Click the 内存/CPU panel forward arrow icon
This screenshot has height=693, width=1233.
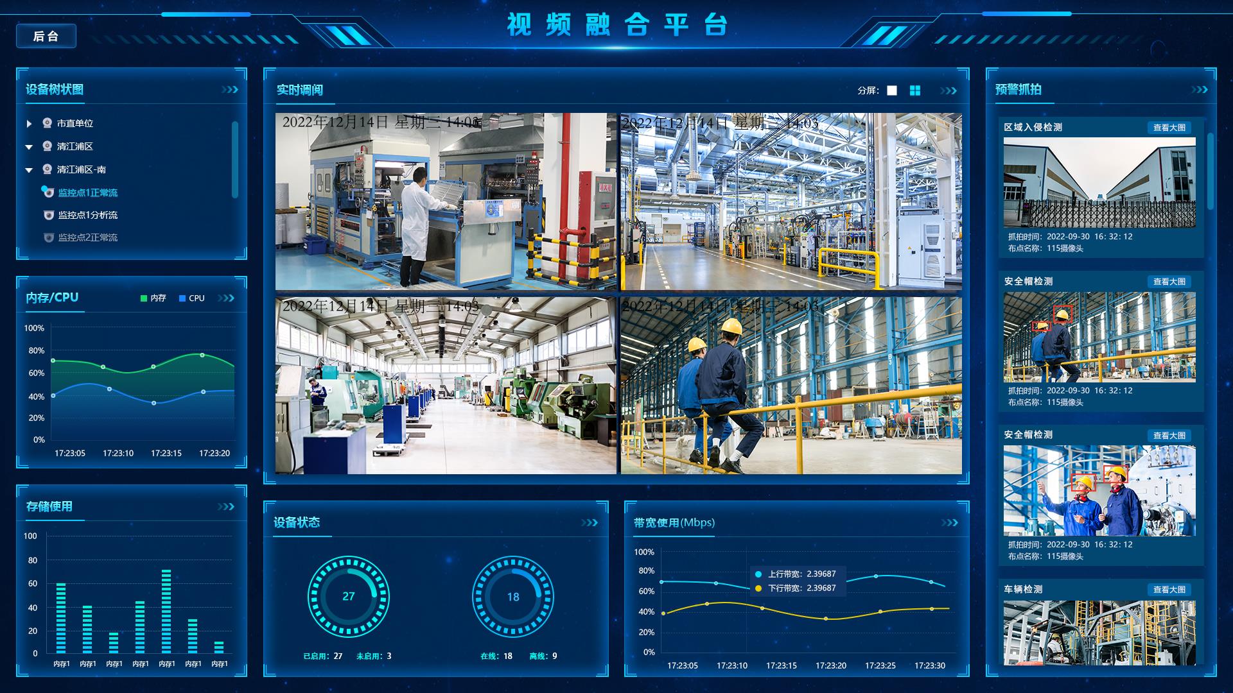coord(232,298)
